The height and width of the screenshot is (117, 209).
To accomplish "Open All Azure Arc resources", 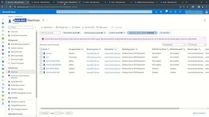I will pos(19,35).
